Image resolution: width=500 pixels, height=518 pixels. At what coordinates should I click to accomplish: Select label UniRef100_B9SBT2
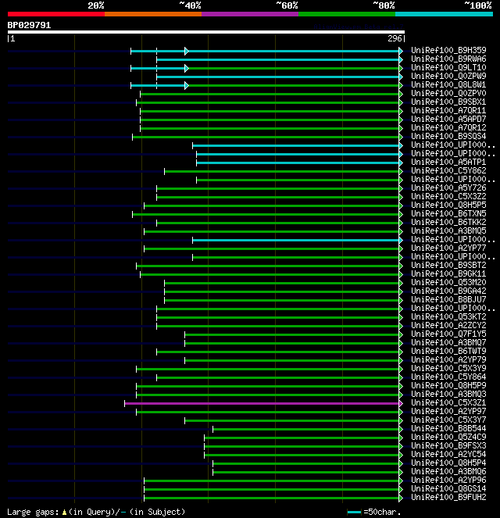(448, 265)
